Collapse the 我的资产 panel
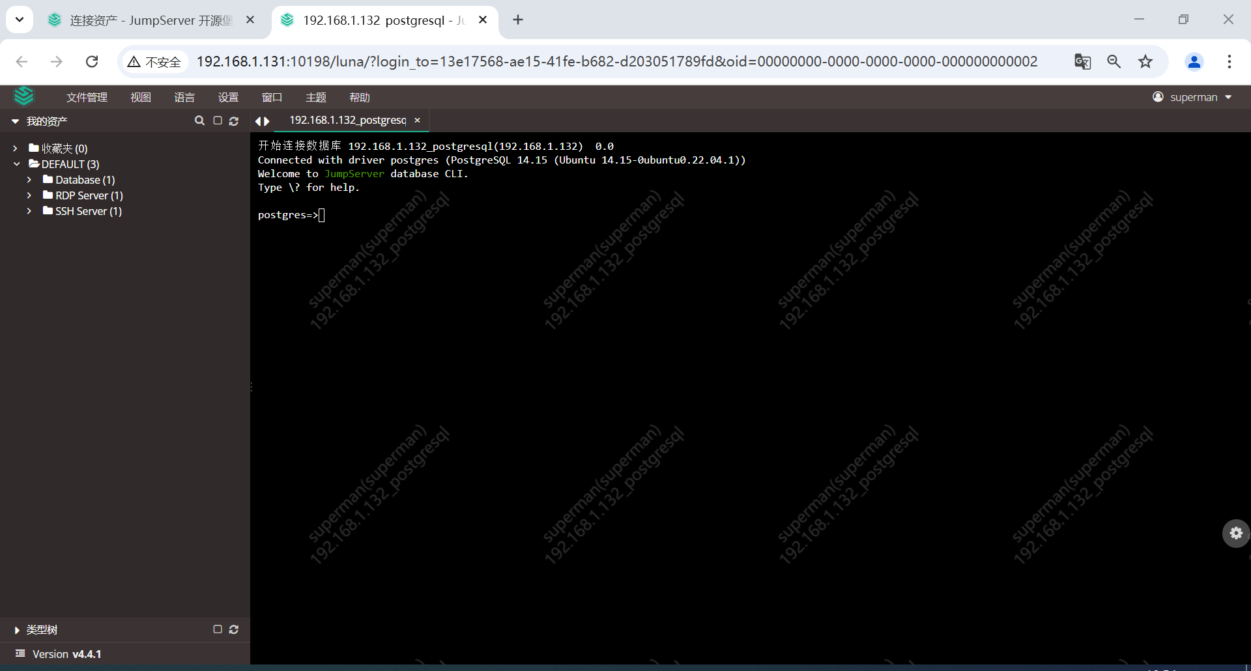 tap(15, 121)
